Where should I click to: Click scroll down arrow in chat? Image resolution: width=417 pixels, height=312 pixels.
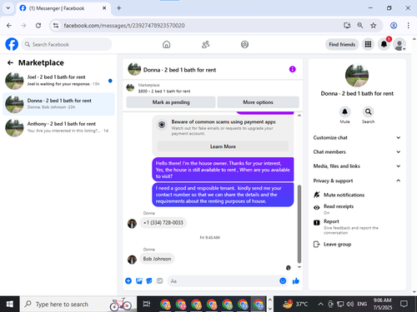coord(299,267)
